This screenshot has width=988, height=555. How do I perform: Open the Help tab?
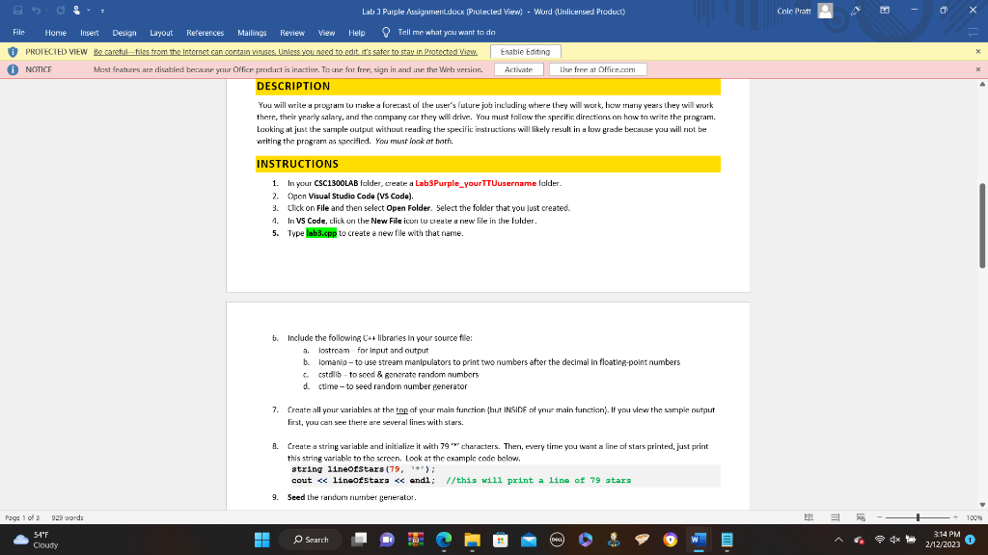[x=357, y=32]
